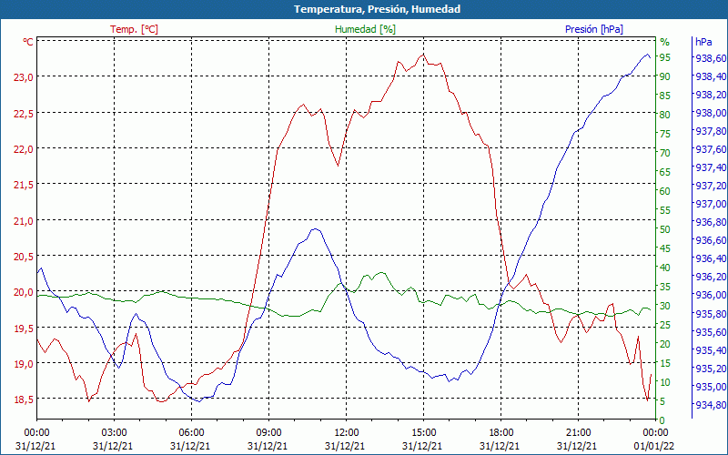Click the 938,00 pressure axis value
728x455 pixels.
click(x=711, y=113)
